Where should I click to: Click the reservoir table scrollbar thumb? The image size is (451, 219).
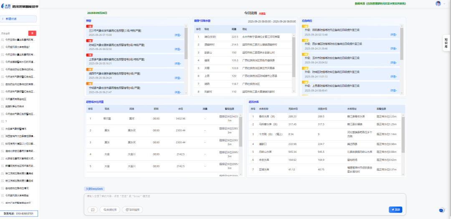coord(403,135)
